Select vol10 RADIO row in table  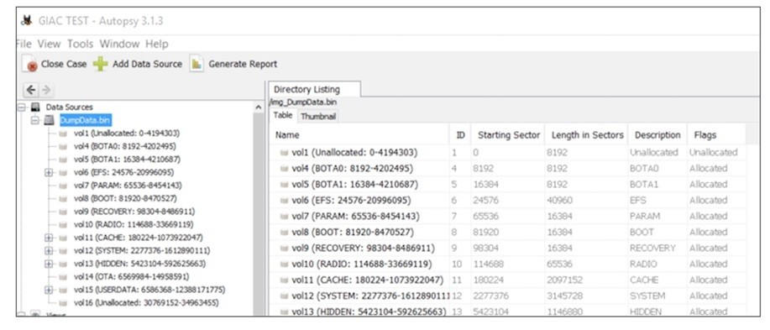tap(507, 265)
